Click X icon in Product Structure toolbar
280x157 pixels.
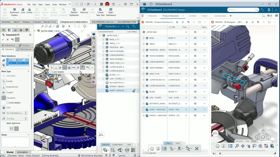tap(197, 149)
